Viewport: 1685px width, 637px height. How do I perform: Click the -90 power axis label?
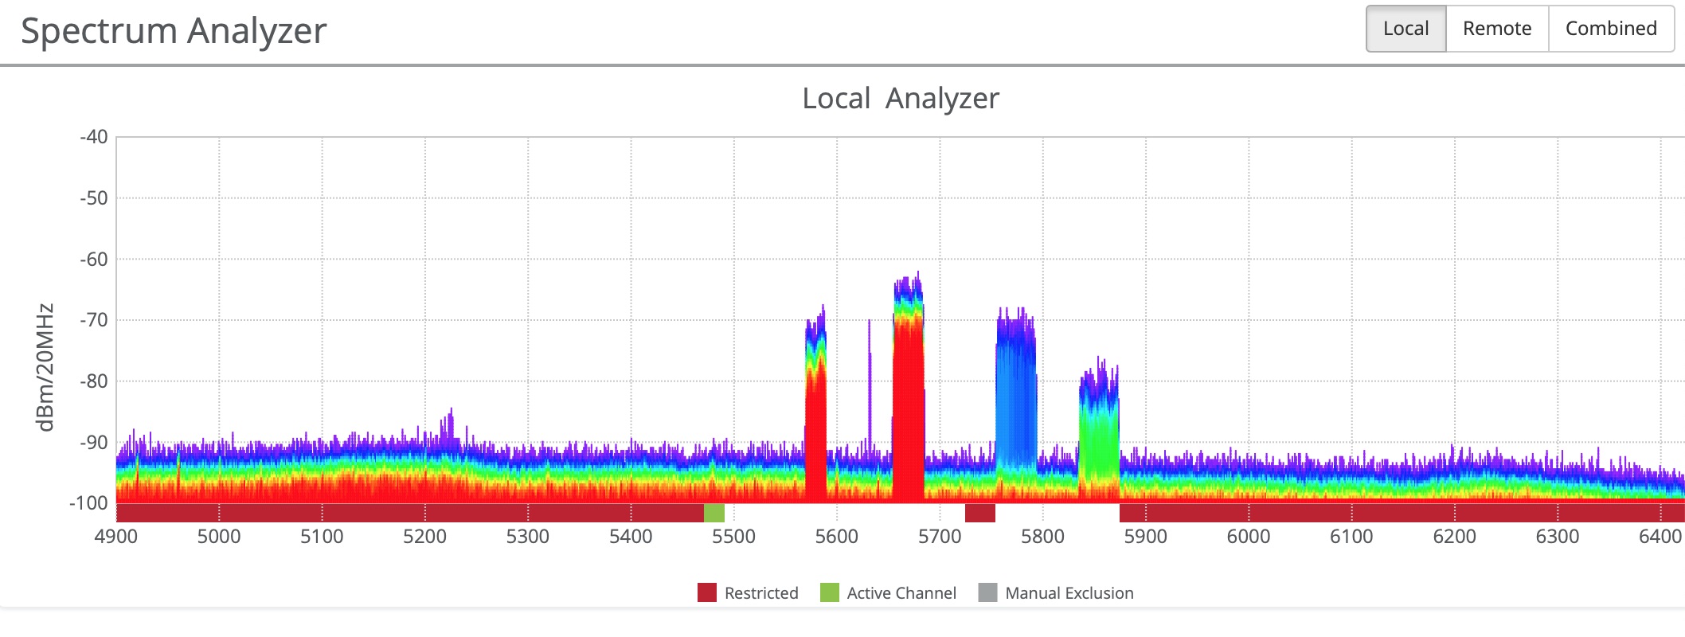(93, 443)
